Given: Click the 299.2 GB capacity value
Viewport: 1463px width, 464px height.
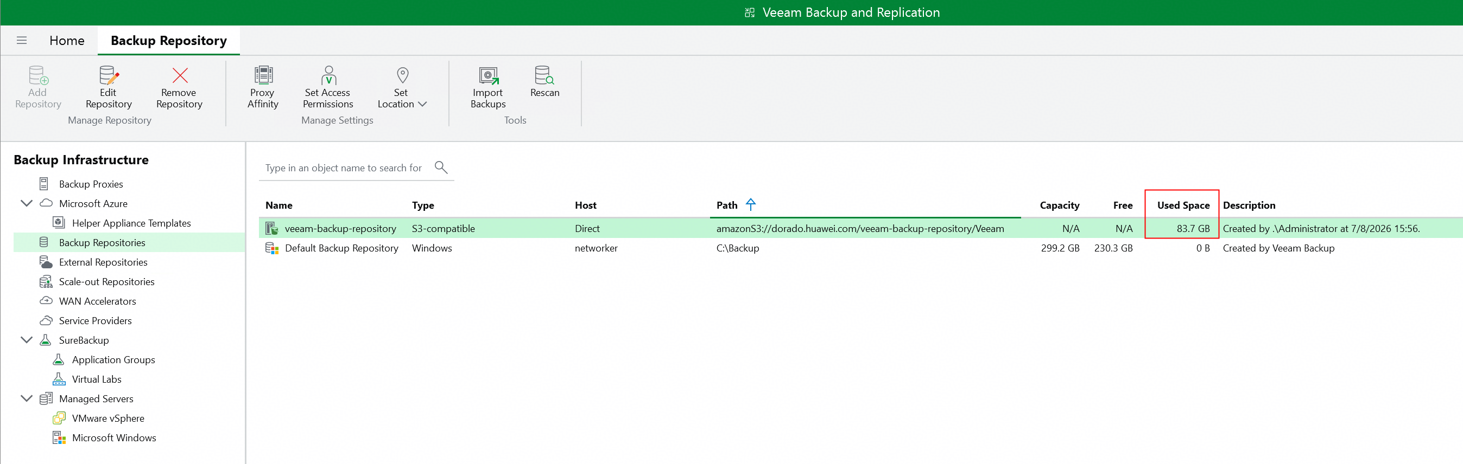Looking at the screenshot, I should tap(1060, 248).
